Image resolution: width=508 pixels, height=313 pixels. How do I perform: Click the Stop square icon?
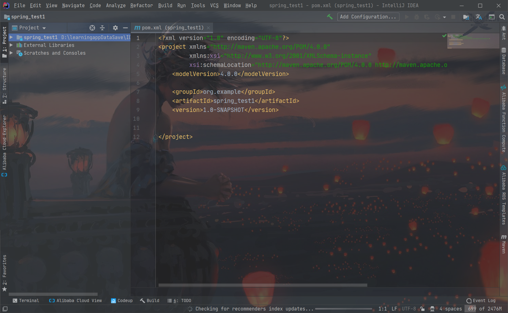click(453, 17)
